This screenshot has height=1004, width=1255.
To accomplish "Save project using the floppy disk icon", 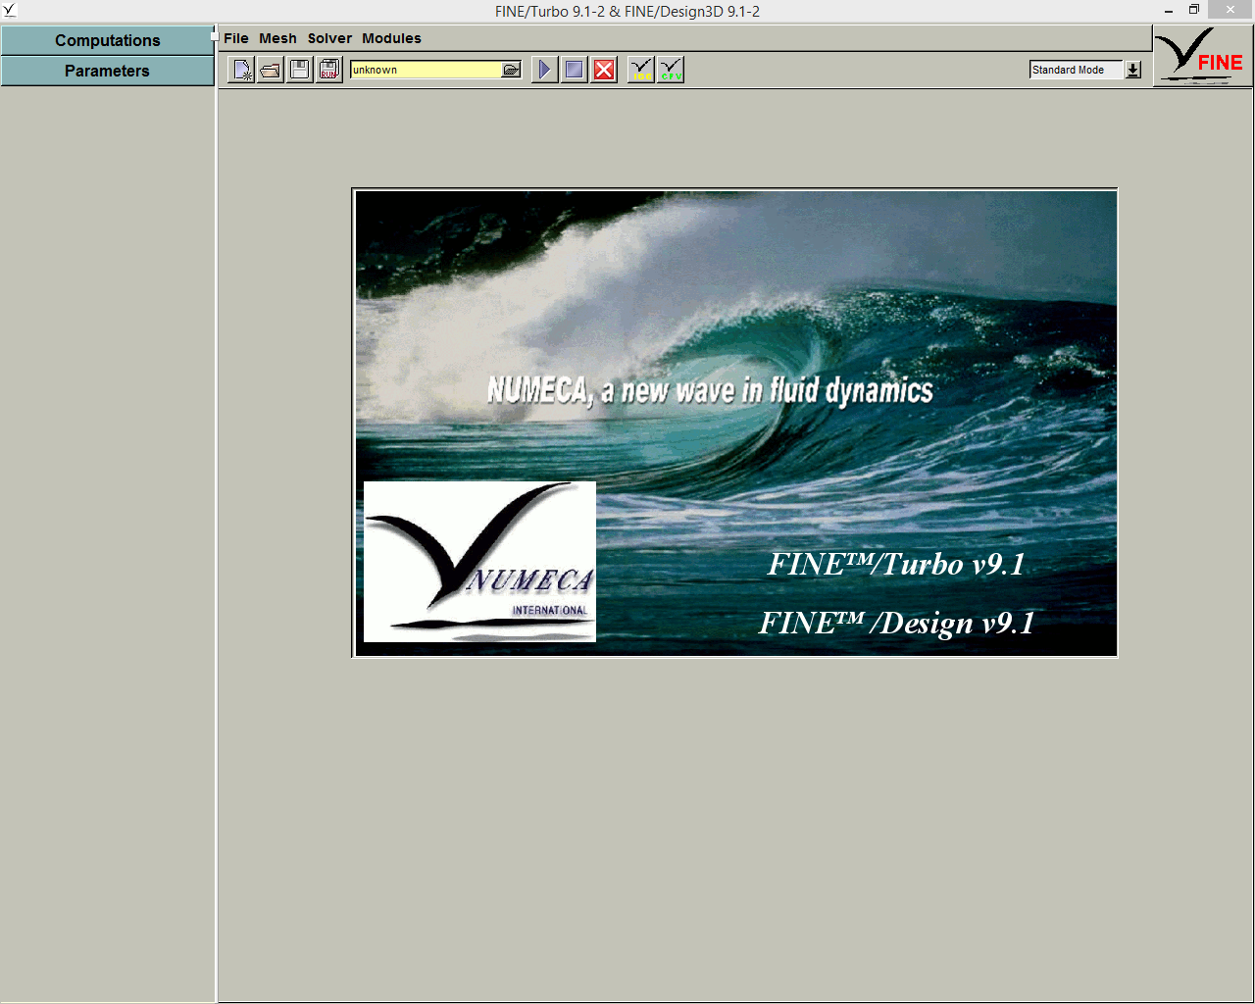I will coord(300,70).
